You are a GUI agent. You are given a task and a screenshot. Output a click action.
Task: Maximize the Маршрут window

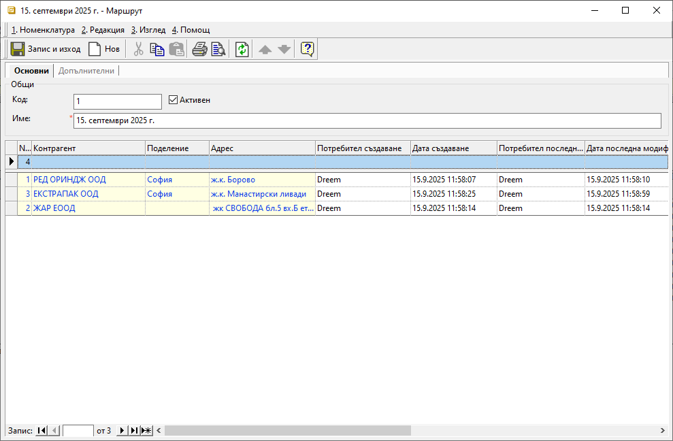(625, 10)
